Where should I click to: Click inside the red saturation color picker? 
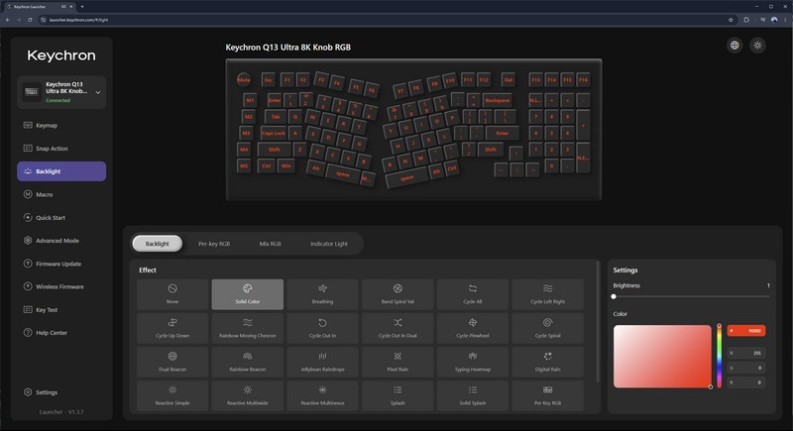point(662,357)
